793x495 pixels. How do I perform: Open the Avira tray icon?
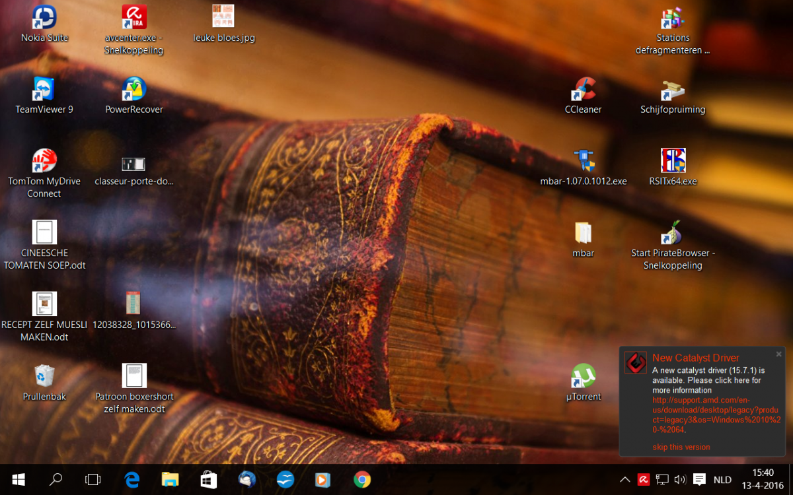[x=643, y=480]
